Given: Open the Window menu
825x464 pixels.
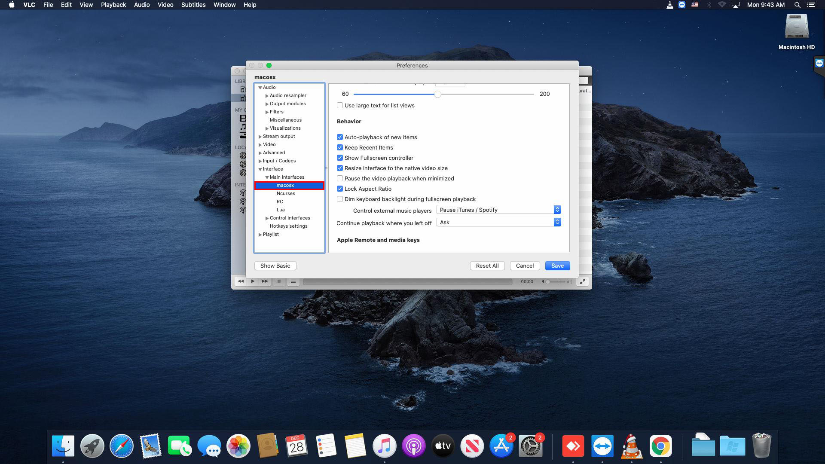Looking at the screenshot, I should [x=224, y=5].
